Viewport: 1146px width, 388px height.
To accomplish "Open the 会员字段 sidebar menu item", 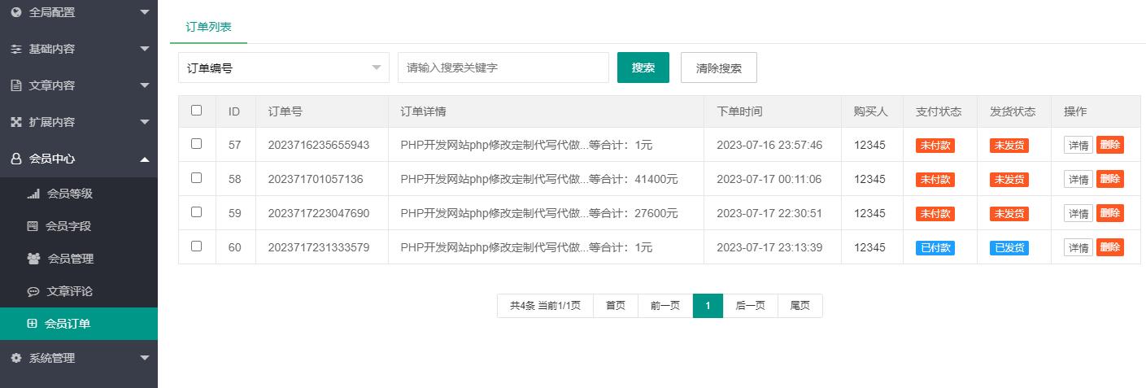I will [x=68, y=226].
